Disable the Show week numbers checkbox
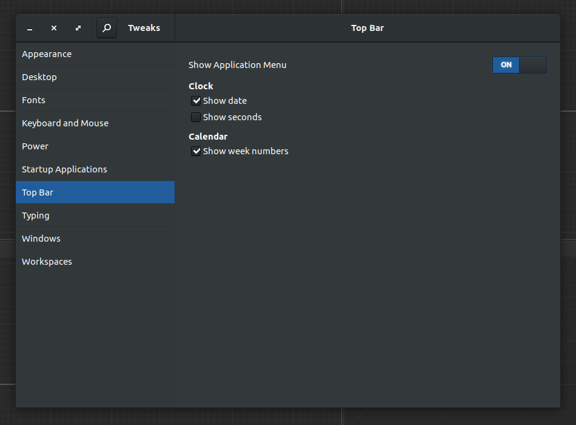Image resolution: width=576 pixels, height=425 pixels. click(x=196, y=151)
